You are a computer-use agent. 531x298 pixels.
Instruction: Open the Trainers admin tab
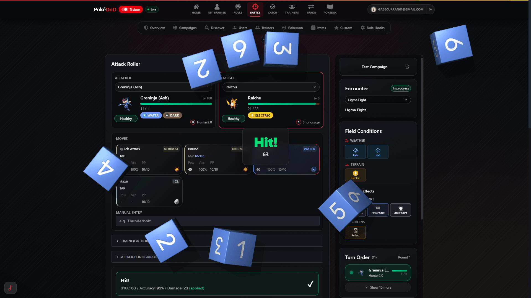point(265,28)
